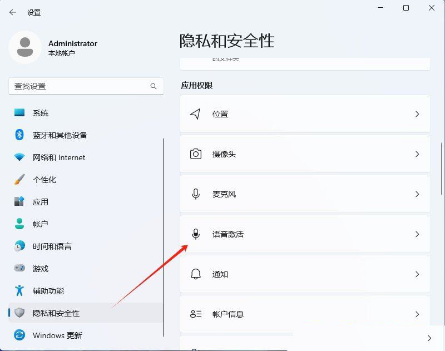Click the back arrow in the title bar
The height and width of the screenshot is (351, 445).
coord(12,12)
